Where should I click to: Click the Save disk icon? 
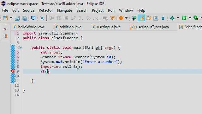(17, 18)
